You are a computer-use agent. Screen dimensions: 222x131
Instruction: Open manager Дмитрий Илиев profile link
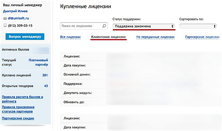tap(15, 11)
